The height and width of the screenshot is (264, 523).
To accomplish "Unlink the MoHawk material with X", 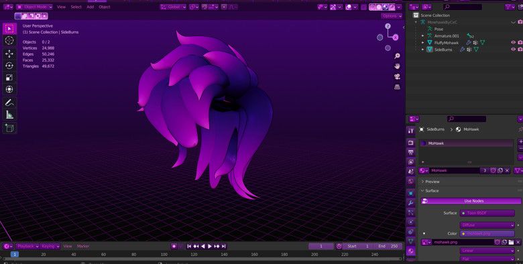I will pyautogui.click(x=508, y=171).
